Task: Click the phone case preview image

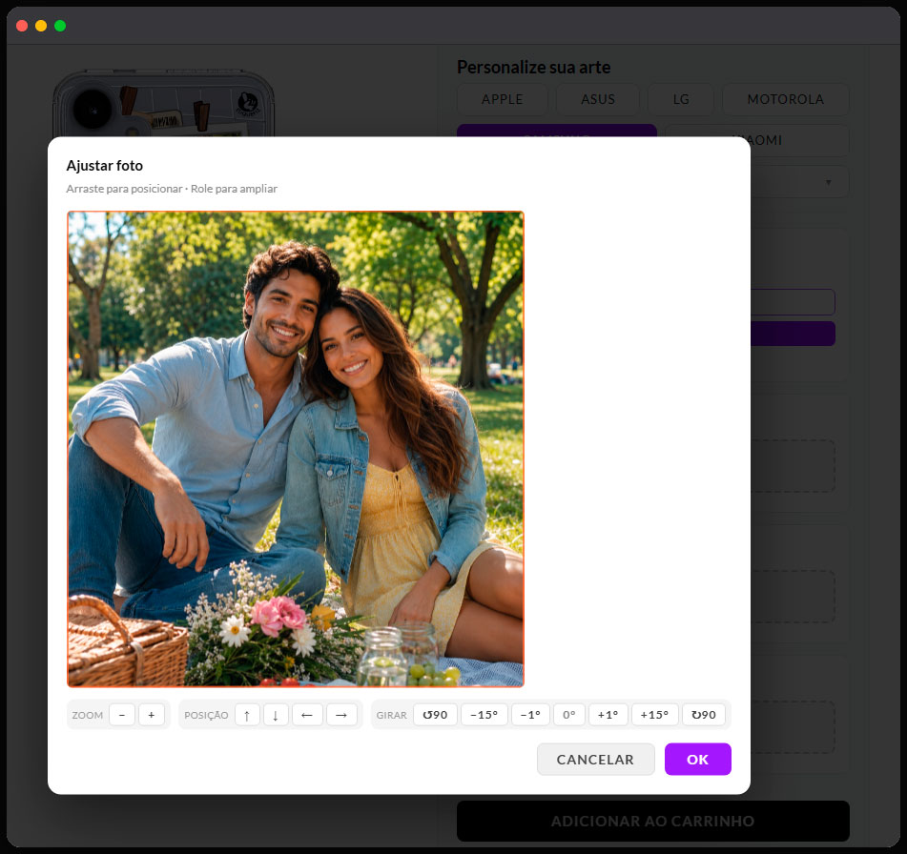Action: pos(164,104)
